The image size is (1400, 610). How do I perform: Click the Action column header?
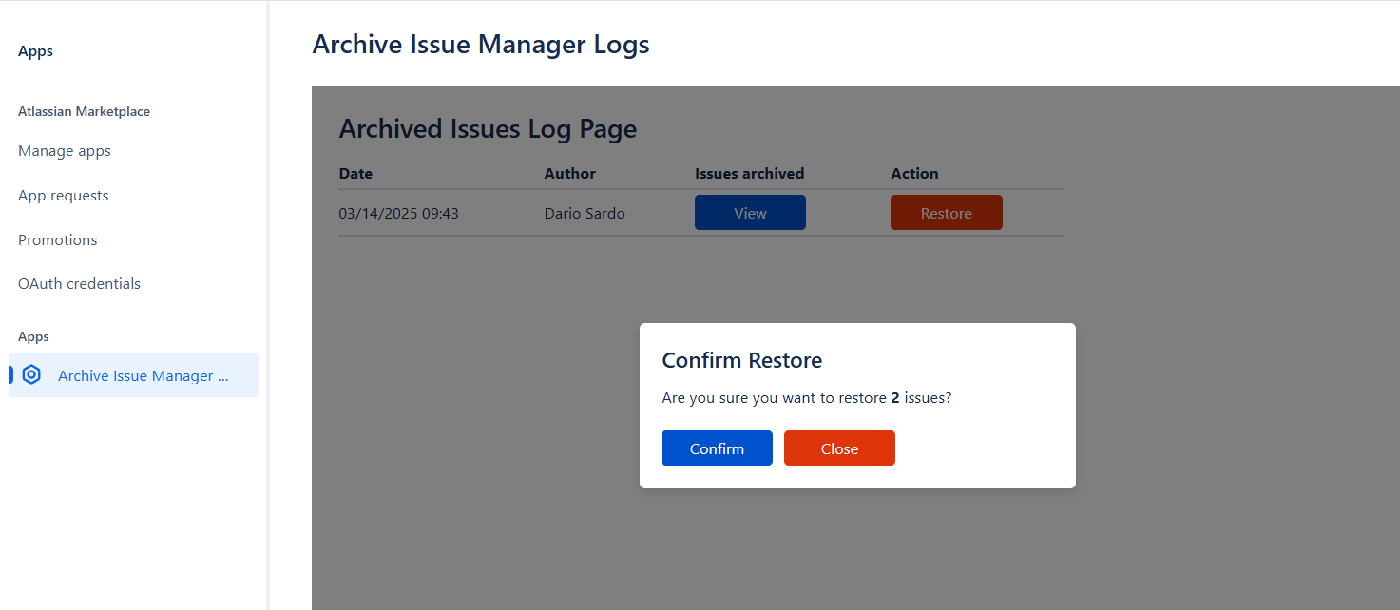tap(914, 174)
